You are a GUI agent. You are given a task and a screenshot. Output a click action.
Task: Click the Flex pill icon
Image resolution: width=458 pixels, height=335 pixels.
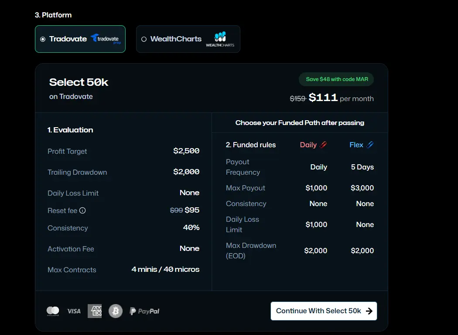370,145
